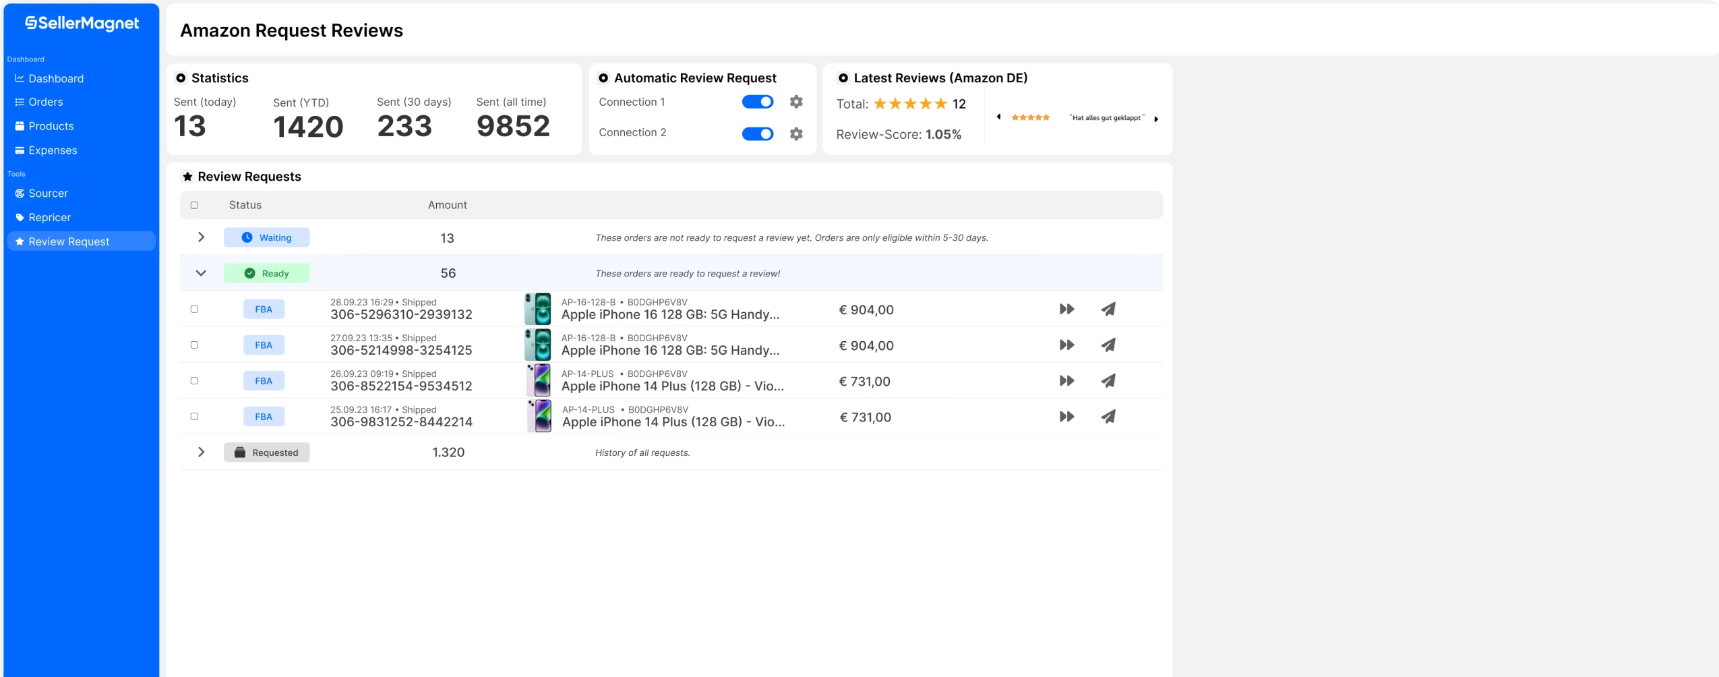Click FBA tag of order 306-5214998-3254125

[x=264, y=345]
